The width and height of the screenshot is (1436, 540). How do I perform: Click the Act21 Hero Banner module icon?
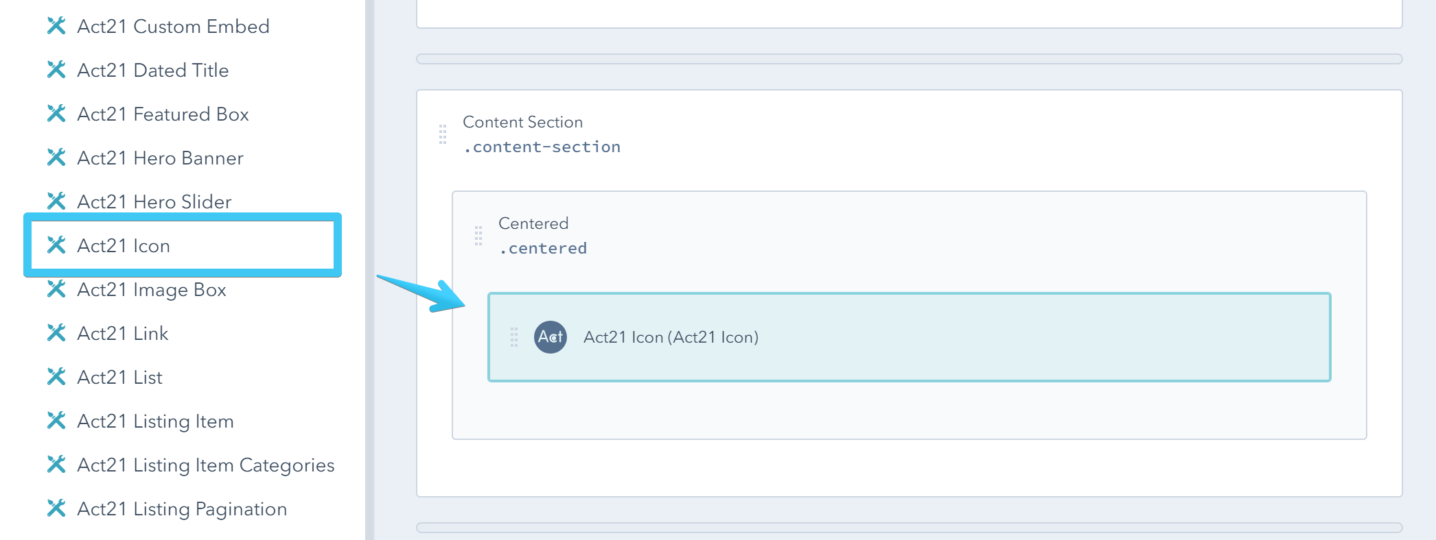(x=56, y=158)
